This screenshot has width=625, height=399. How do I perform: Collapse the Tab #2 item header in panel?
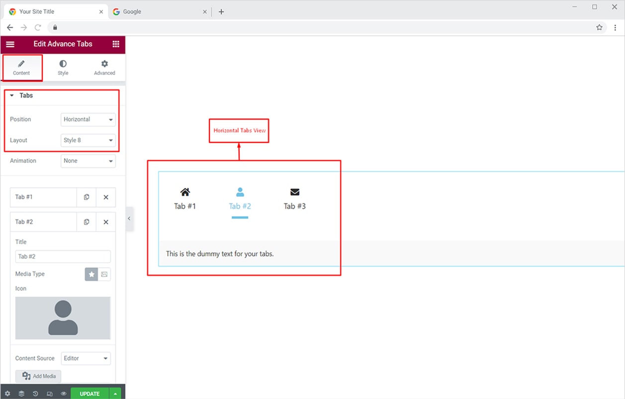(x=43, y=222)
